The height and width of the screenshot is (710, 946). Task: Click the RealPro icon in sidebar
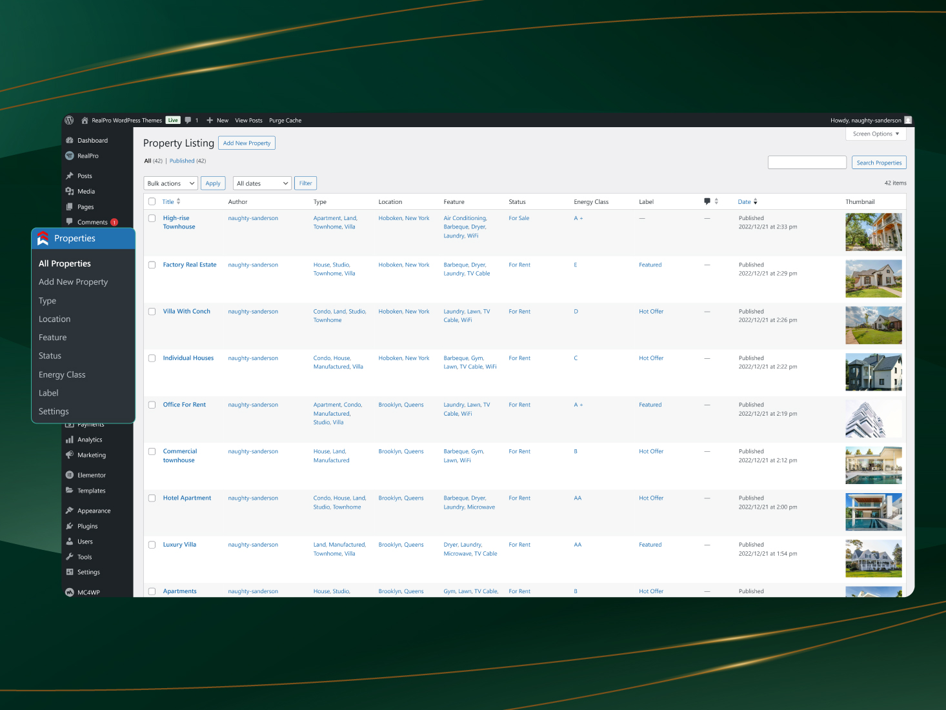coord(70,156)
